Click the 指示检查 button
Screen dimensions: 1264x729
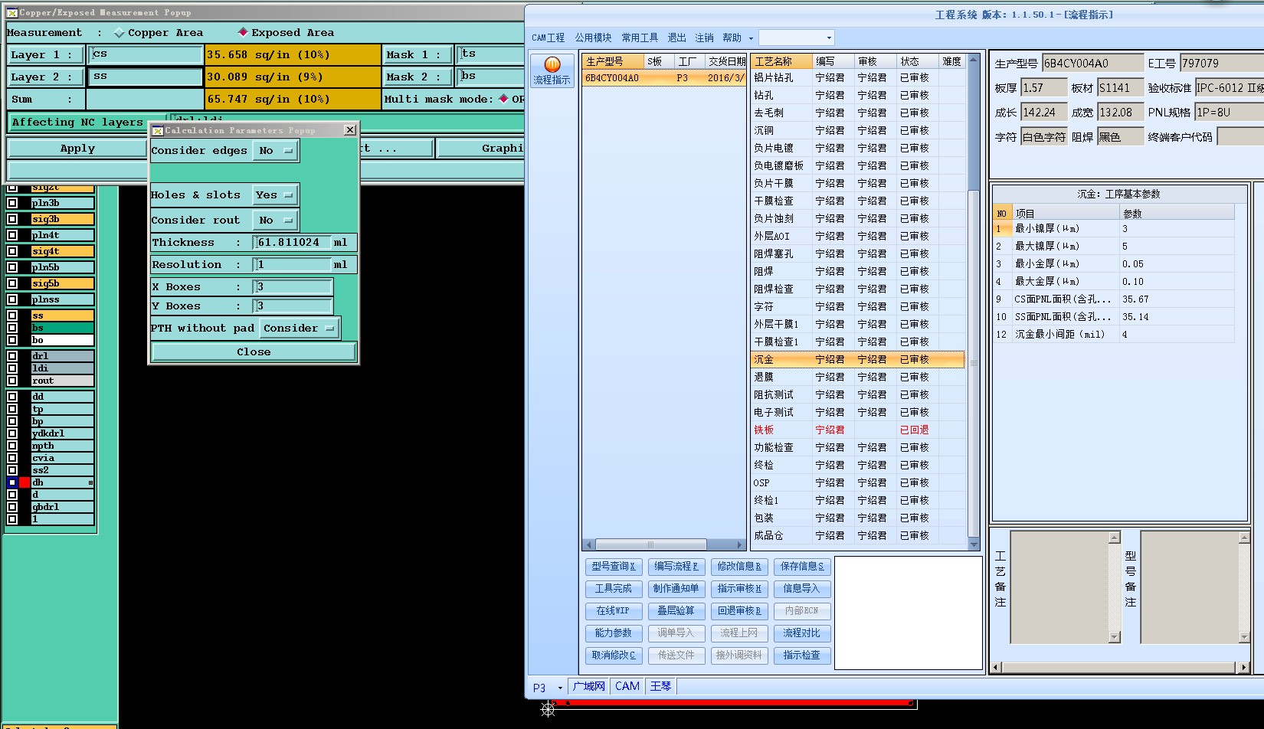801,655
